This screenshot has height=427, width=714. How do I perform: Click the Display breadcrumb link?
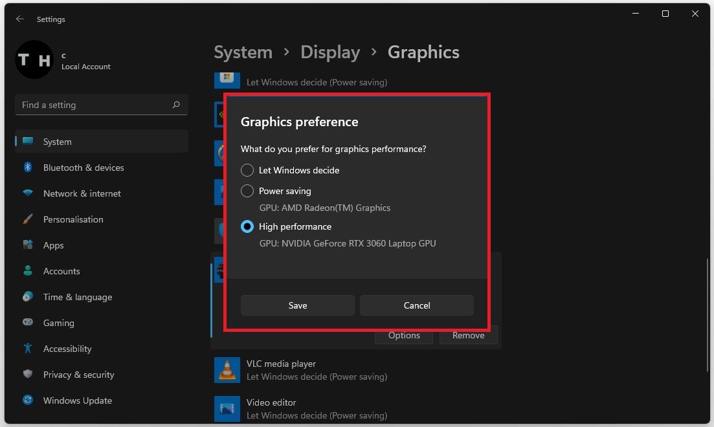(x=330, y=52)
